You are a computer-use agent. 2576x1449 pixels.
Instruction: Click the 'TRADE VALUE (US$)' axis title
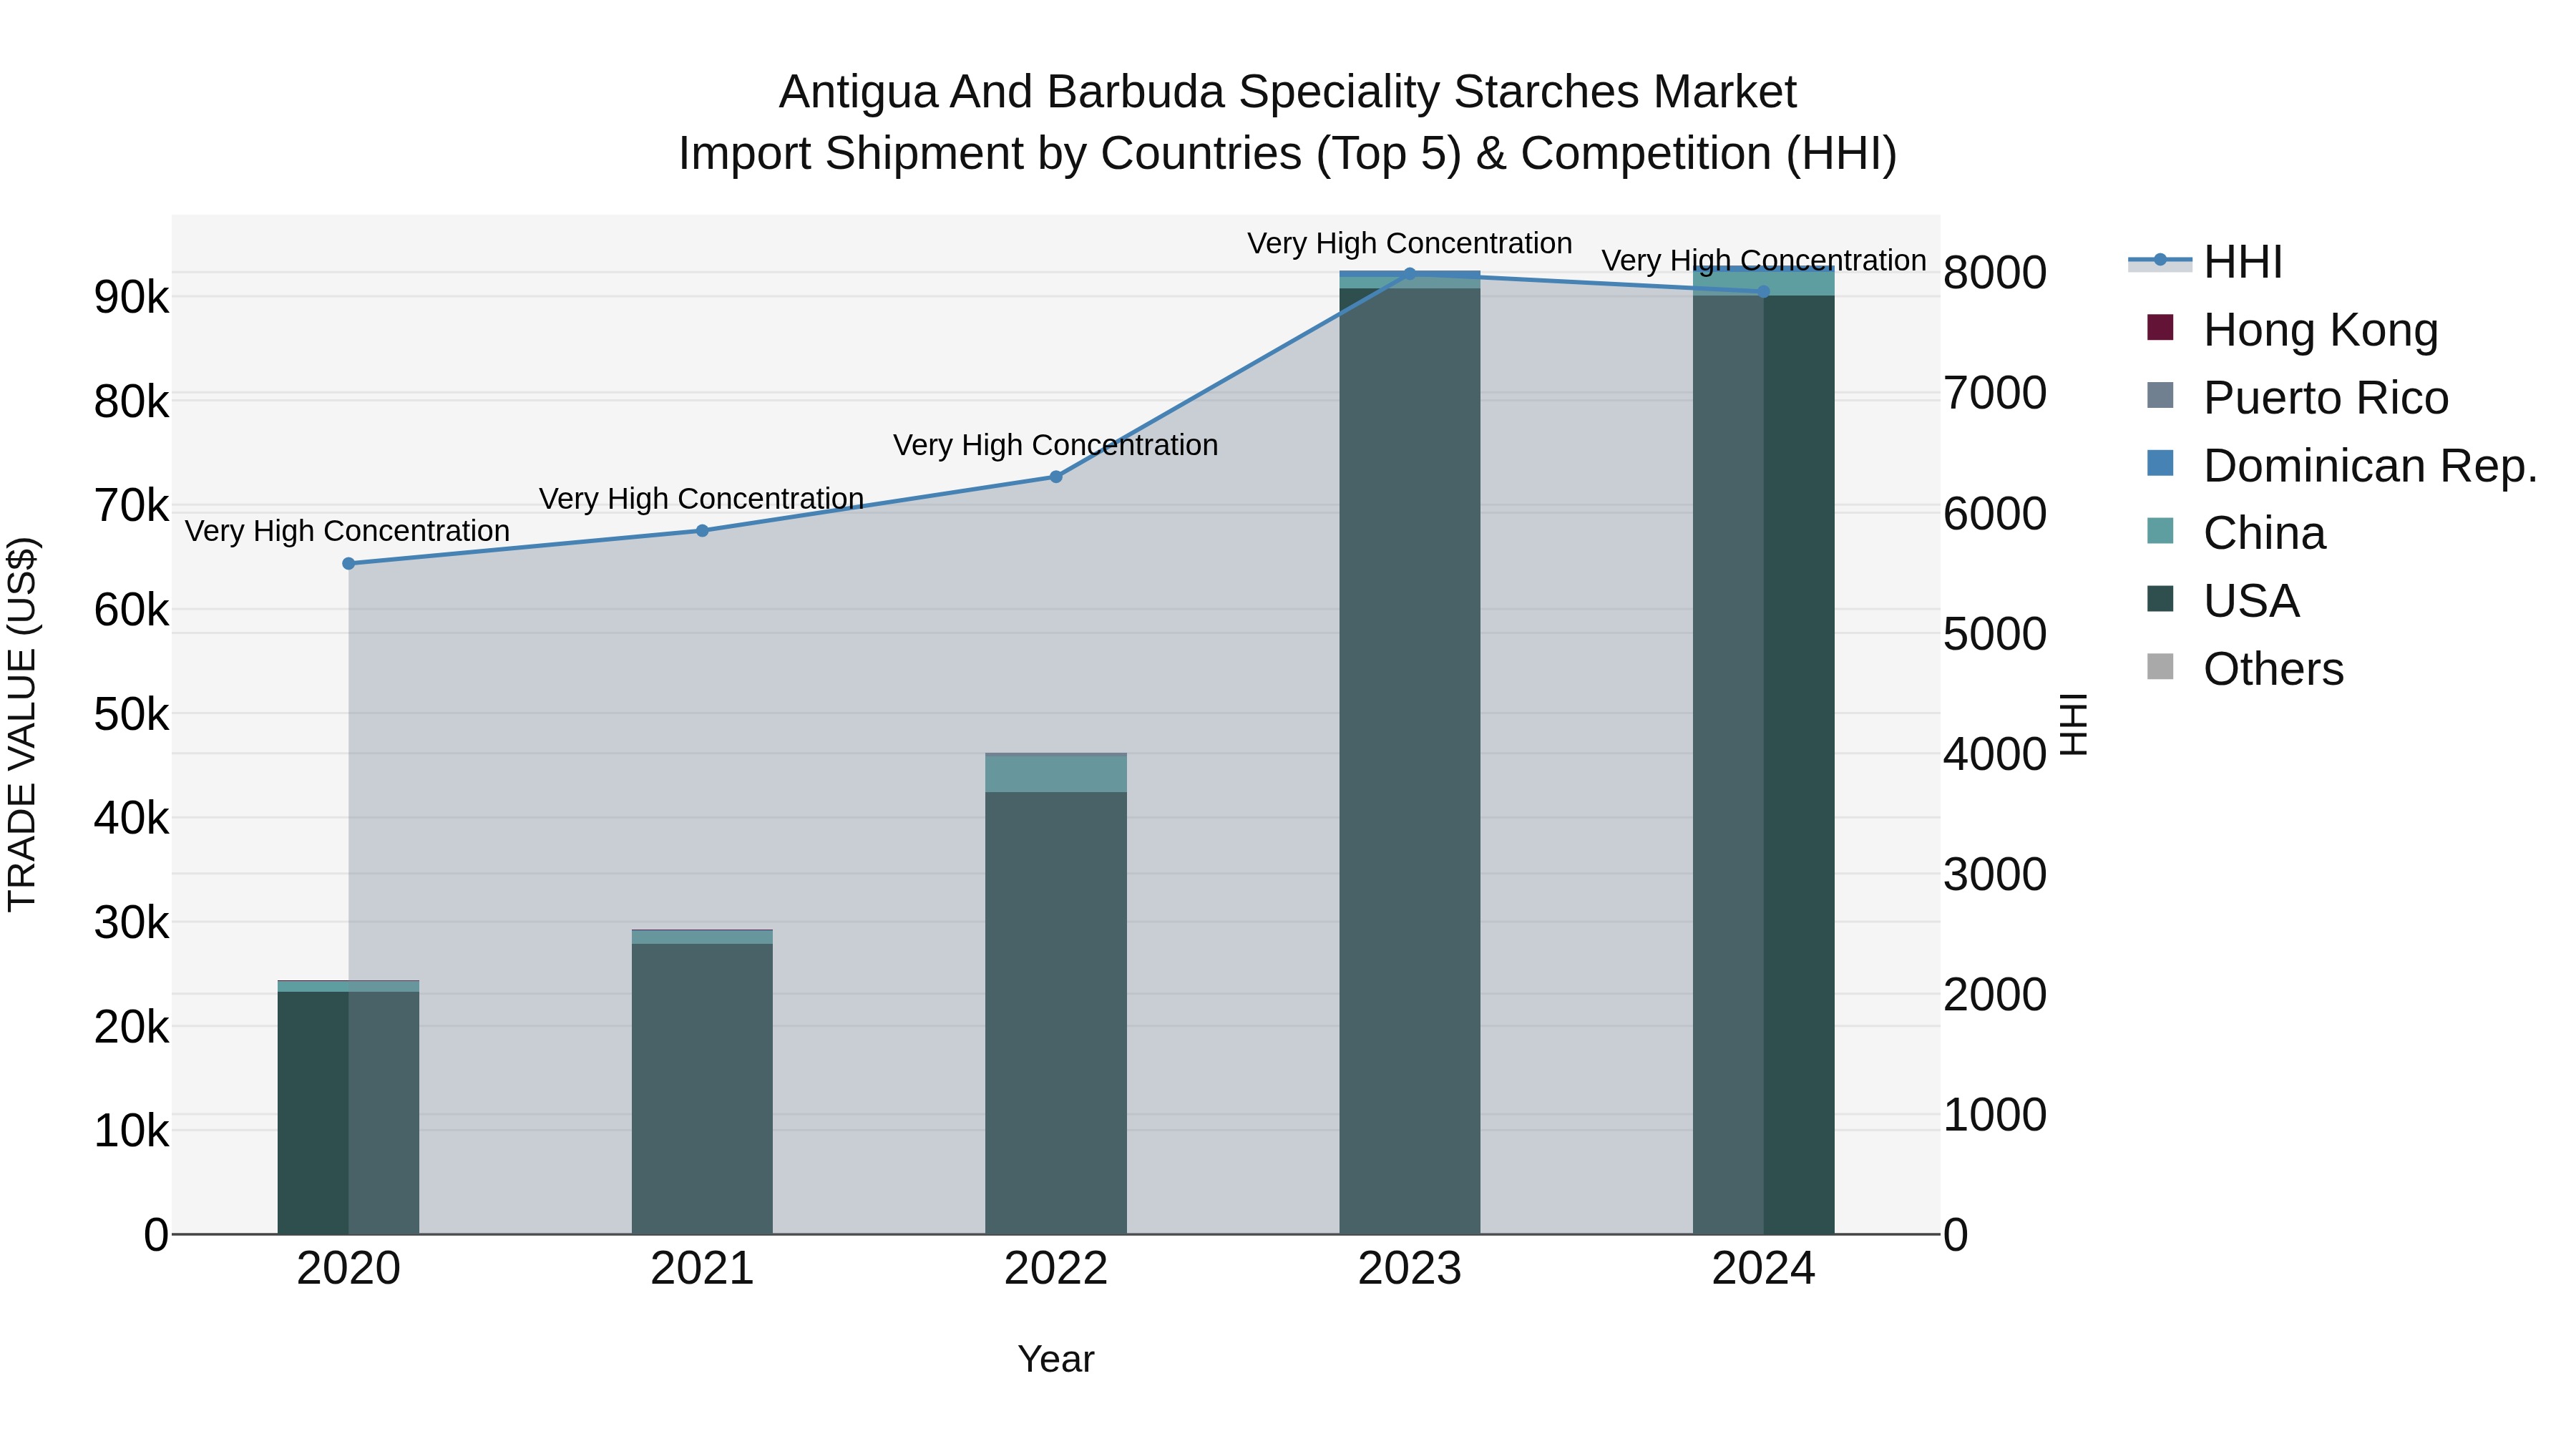pyautogui.click(x=22, y=724)
